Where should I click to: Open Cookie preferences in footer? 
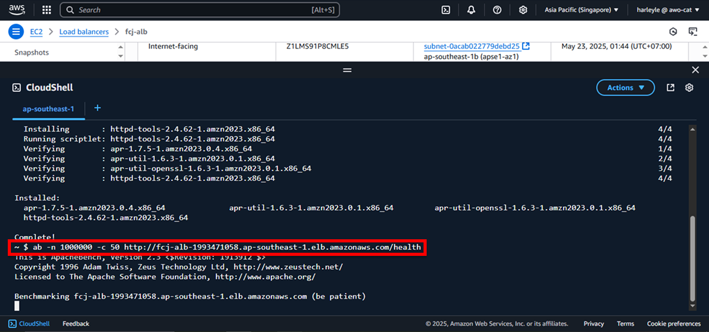point(674,324)
